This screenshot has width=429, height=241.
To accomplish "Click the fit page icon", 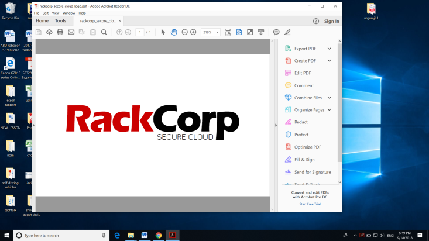I will coord(239,32).
